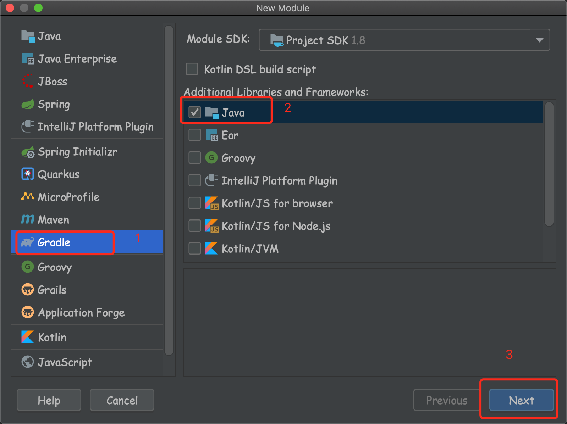Click the Previous button
This screenshot has width=567, height=424.
447,400
